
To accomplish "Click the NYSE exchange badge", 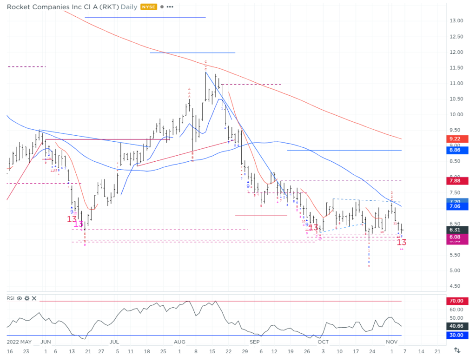I will coord(149,7).
